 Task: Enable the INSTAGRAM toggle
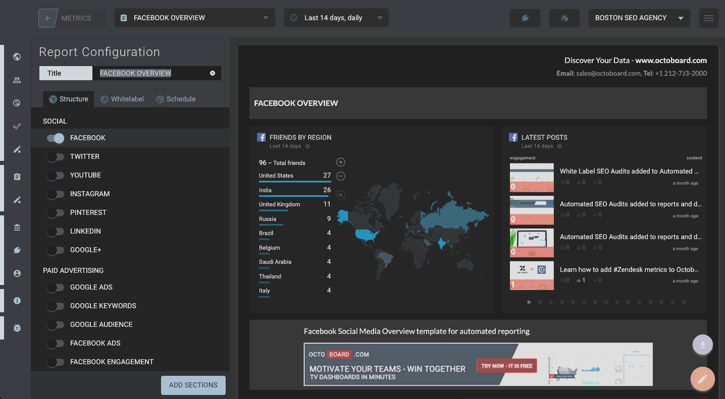[56, 194]
